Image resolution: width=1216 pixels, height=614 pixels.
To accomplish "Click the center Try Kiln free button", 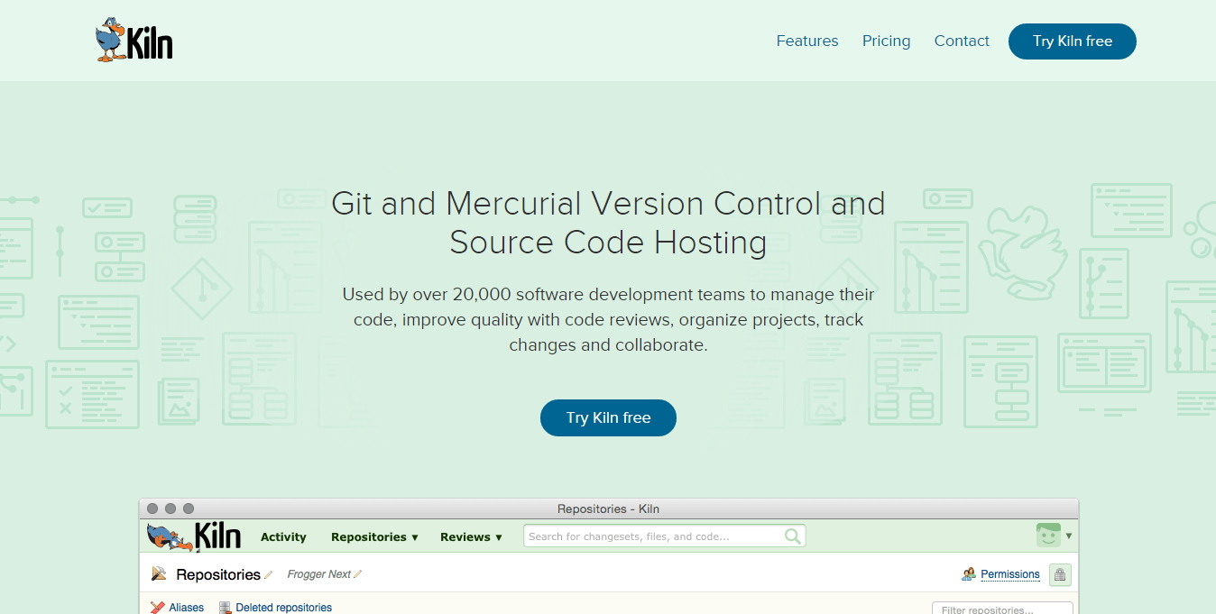I will point(608,417).
